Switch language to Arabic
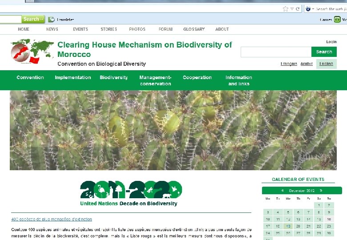Image resolution: width=347 pixels, height=240 pixels. coord(307,64)
